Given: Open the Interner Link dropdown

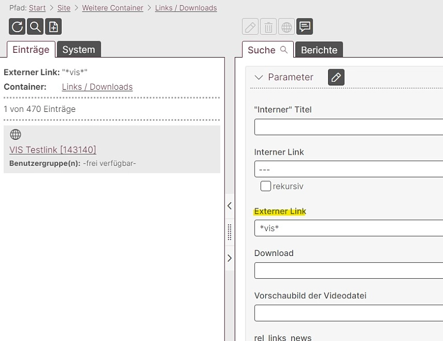Looking at the screenshot, I should (348, 169).
